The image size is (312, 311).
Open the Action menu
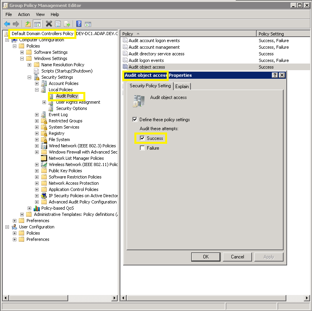tap(24, 14)
